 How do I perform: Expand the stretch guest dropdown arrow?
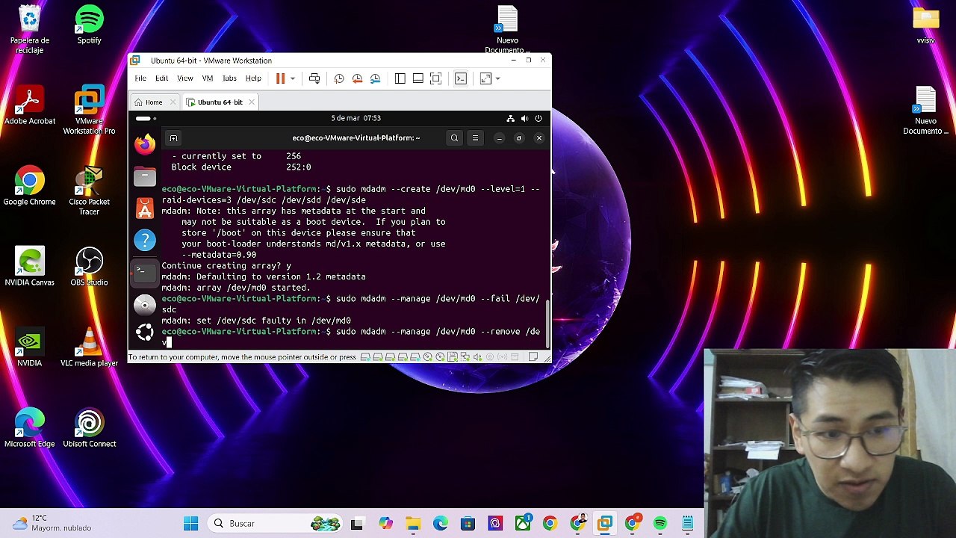497,78
